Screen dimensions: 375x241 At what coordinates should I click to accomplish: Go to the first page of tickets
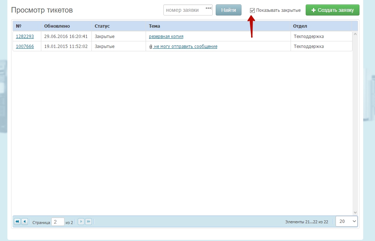17,221
